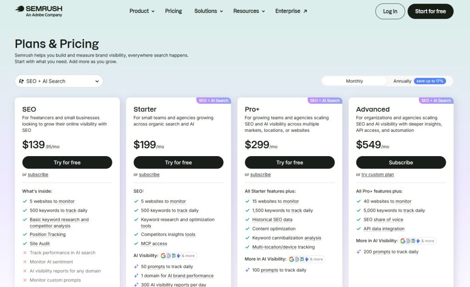Viewport: 470px width, 287px height.
Task: Click subscribe link under Starter plan
Action: pyautogui.click(x=149, y=174)
